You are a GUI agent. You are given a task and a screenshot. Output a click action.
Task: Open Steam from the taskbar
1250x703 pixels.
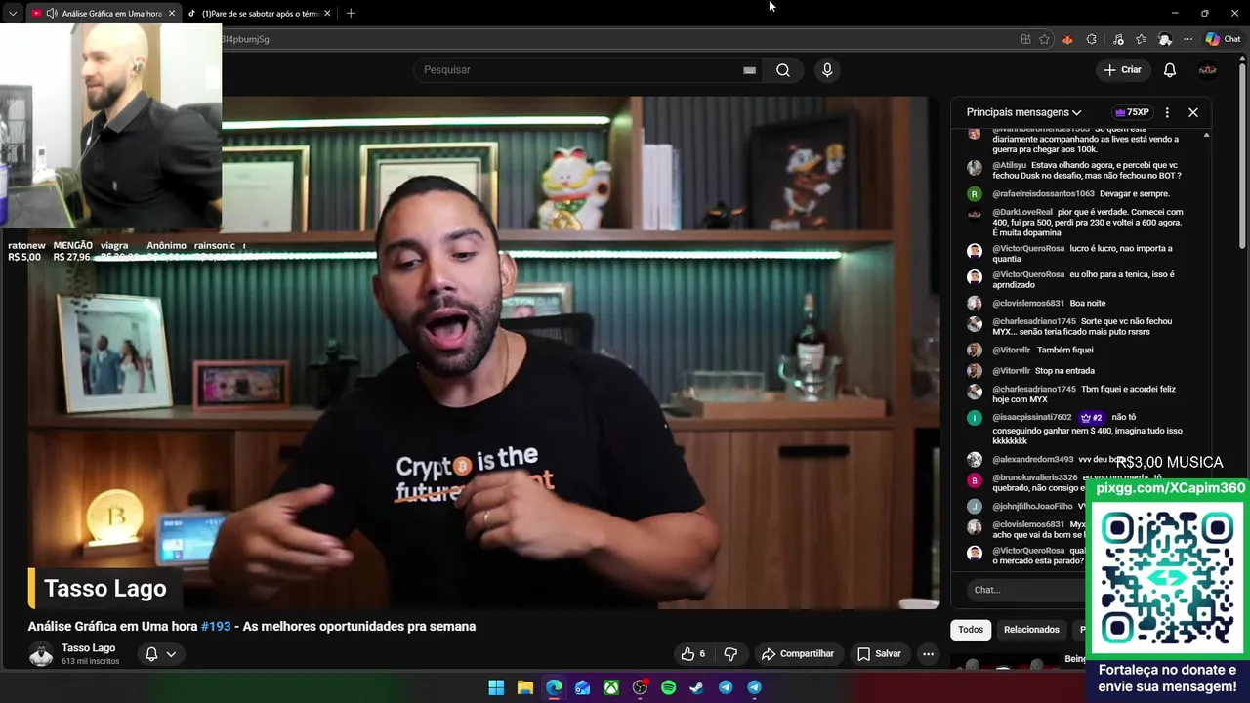696,687
